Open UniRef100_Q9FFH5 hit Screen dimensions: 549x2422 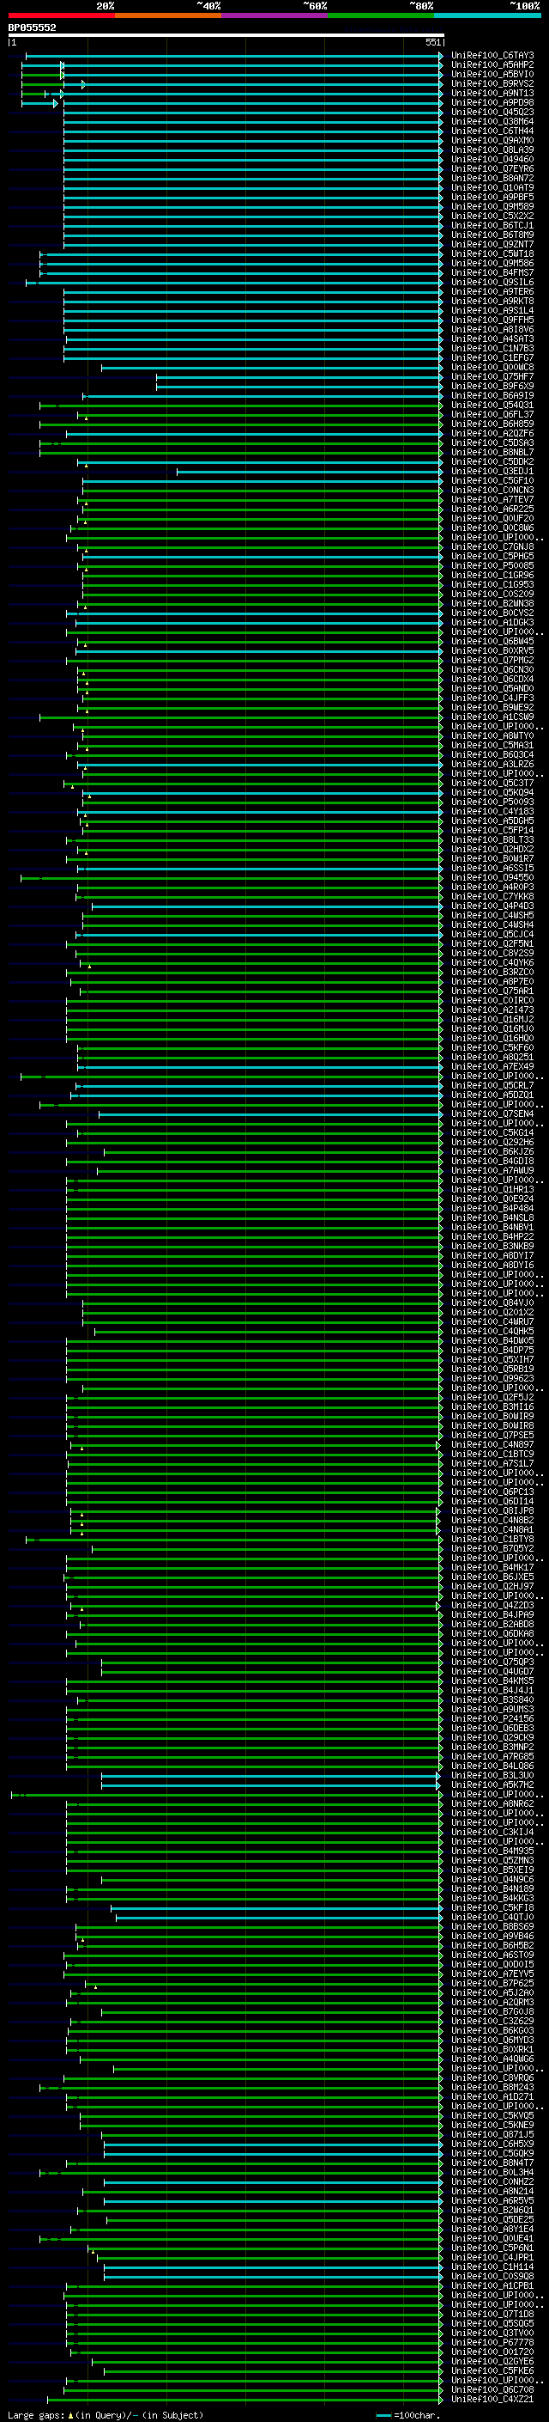(x=492, y=320)
